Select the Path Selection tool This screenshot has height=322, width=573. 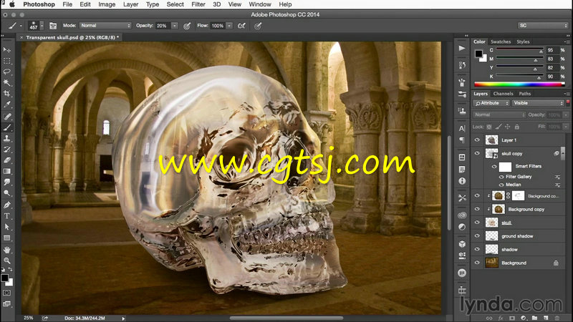tap(7, 227)
